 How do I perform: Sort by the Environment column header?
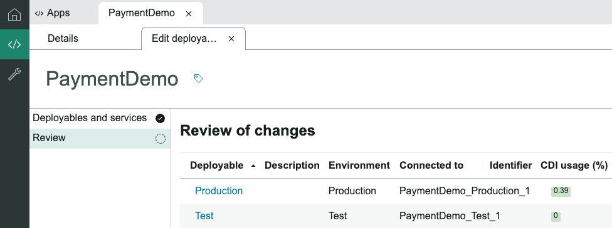(359, 166)
